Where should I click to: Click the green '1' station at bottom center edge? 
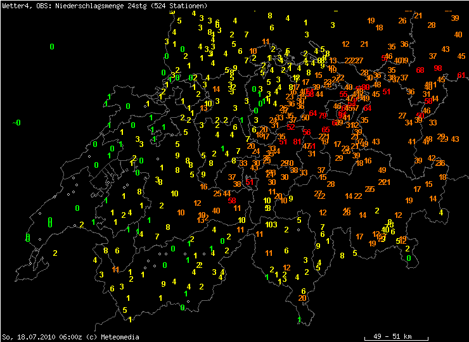299,320
